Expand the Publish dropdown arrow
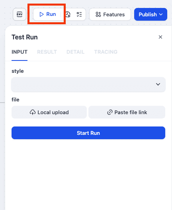 point(161,14)
